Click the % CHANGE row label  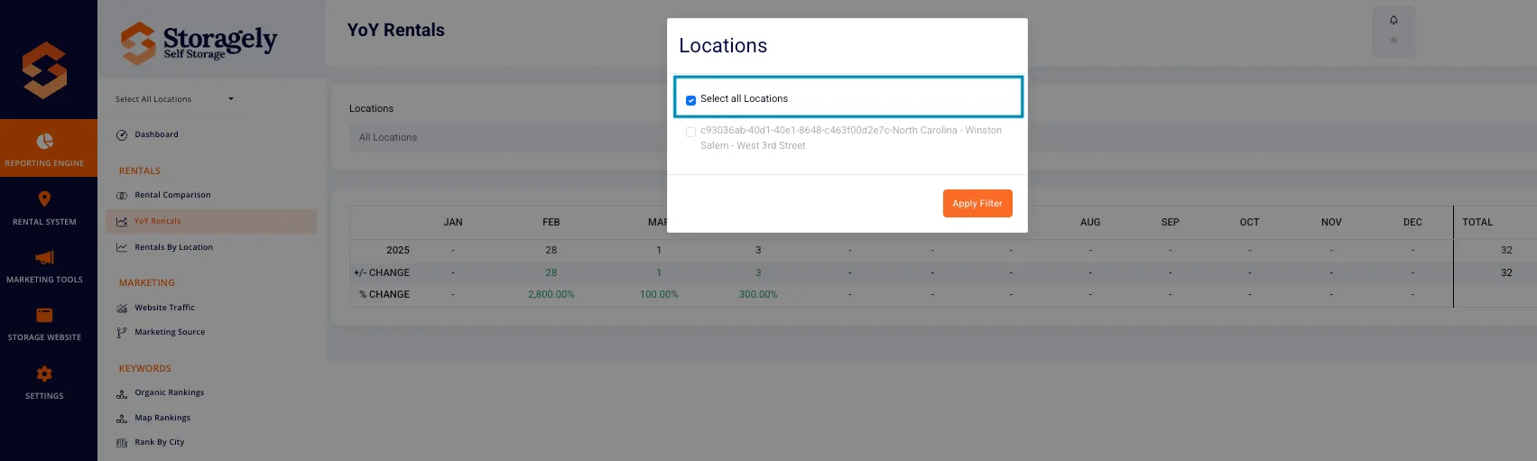384,294
